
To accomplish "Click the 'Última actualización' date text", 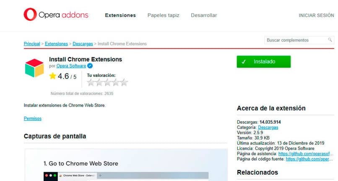I will click(281, 143).
